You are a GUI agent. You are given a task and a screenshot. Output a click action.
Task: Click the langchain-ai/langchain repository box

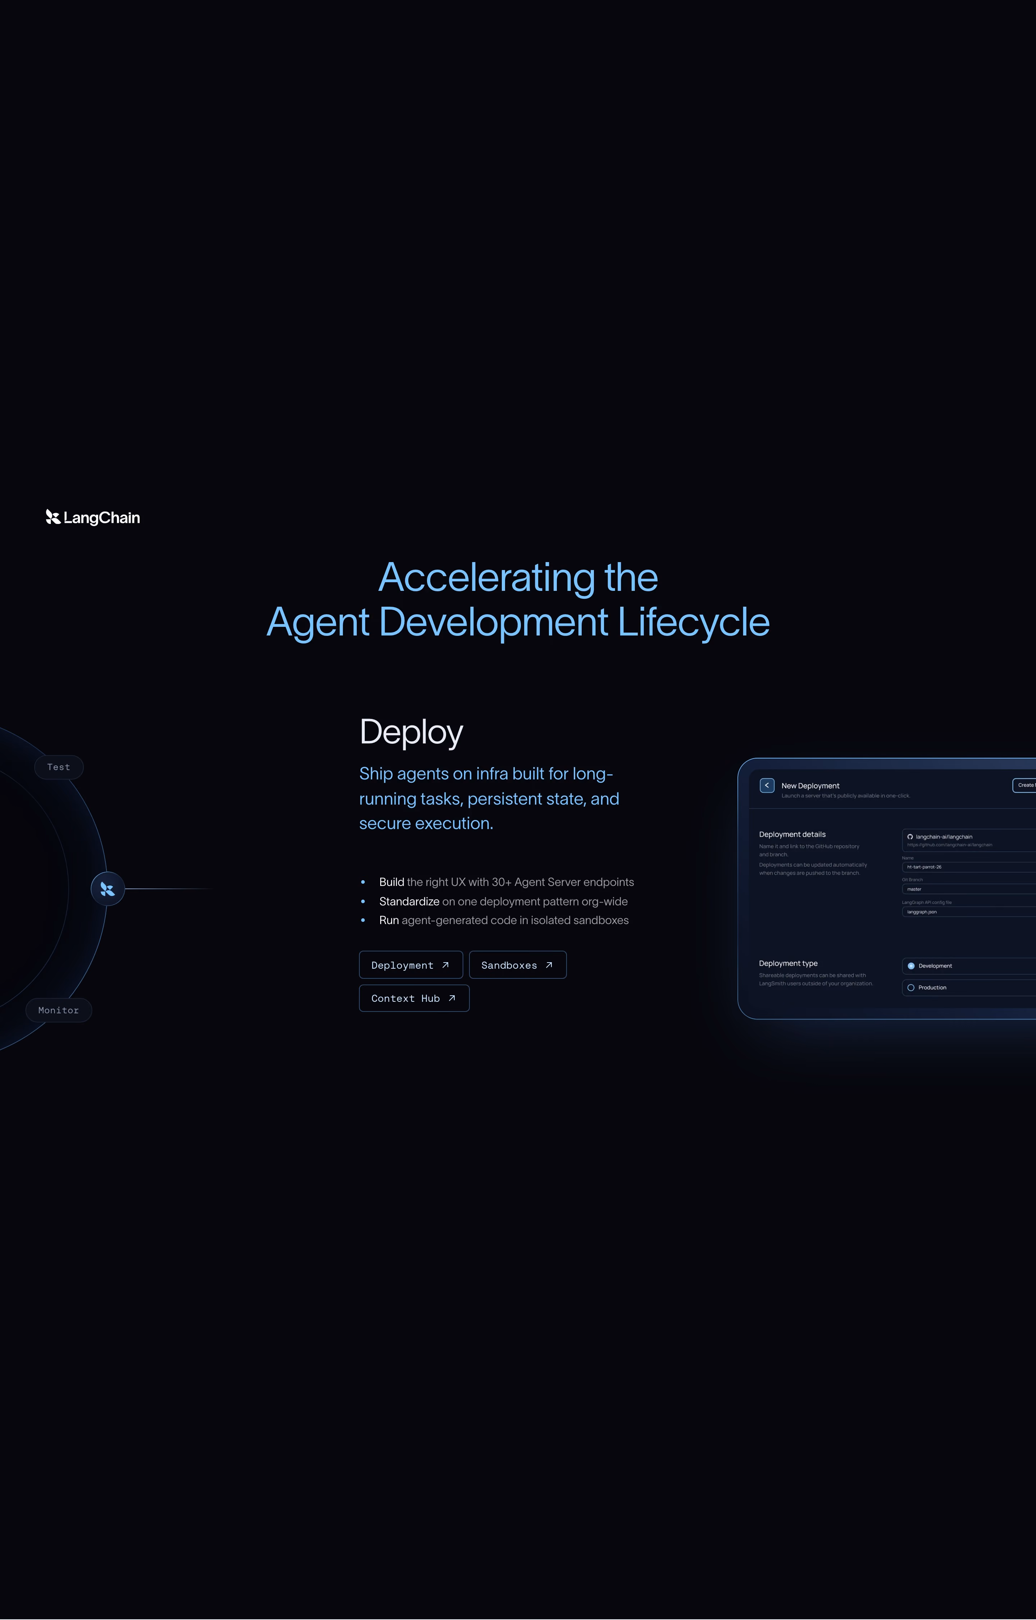coord(969,840)
